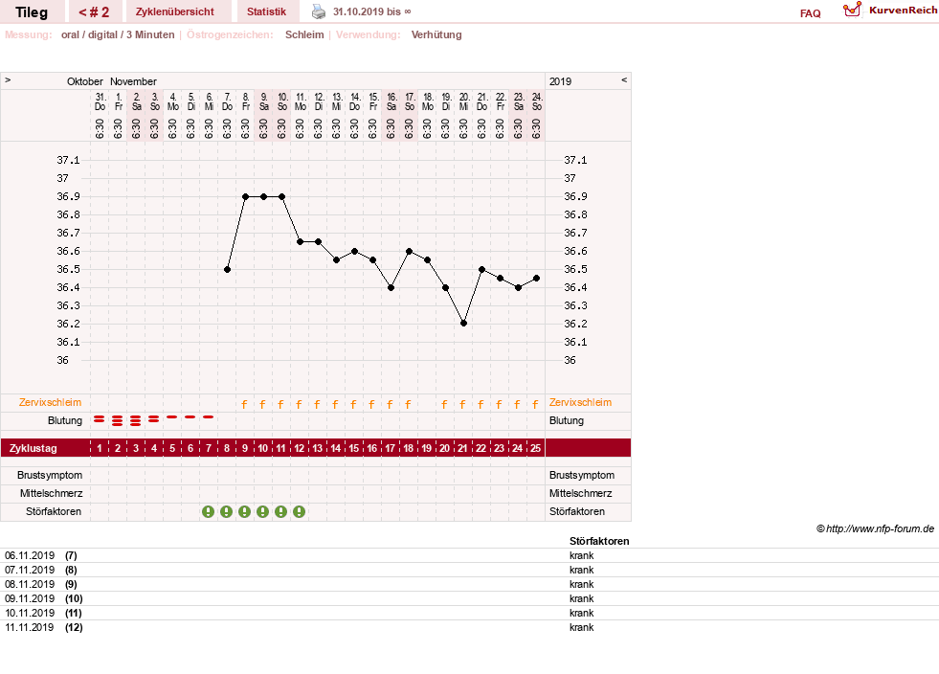This screenshot has width=939, height=674.
Task: Click the left 'Zervixschleim' row label
Action: click(51, 403)
